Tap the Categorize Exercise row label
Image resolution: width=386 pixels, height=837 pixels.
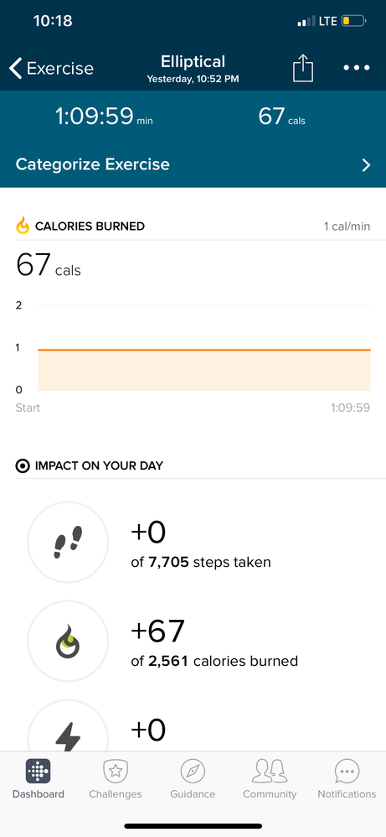coord(93,164)
